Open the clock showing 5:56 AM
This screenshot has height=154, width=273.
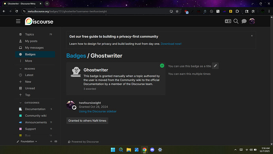(265, 150)
